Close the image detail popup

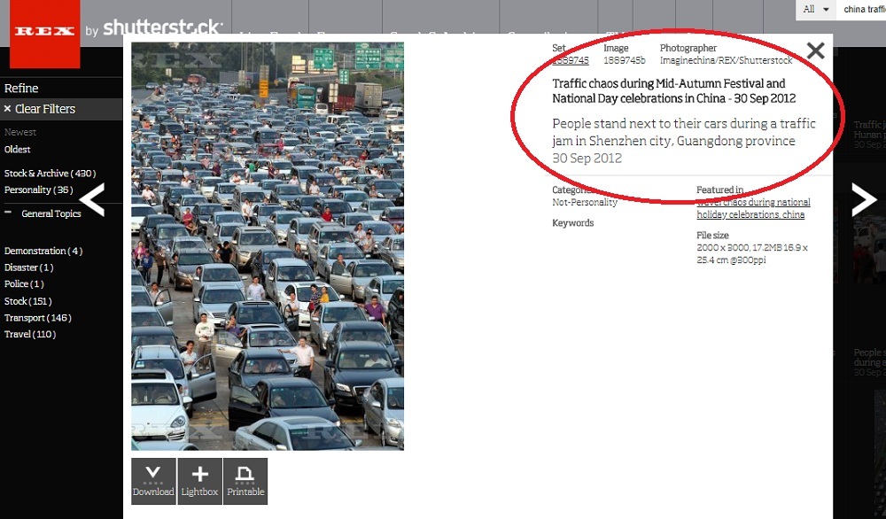point(815,50)
